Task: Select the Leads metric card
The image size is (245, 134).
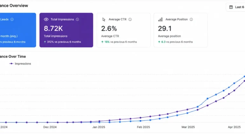Action: click(x=18, y=30)
